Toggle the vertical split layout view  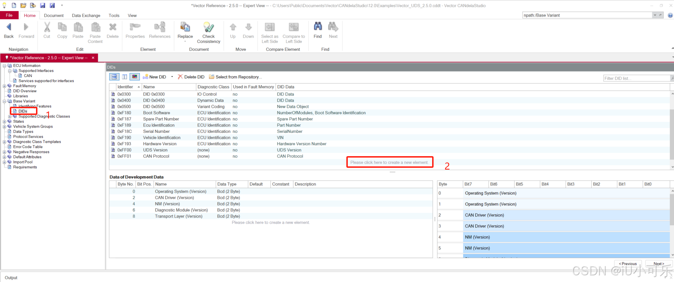(x=124, y=77)
